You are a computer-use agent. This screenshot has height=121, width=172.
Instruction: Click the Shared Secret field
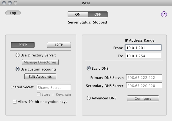[x=54, y=88]
